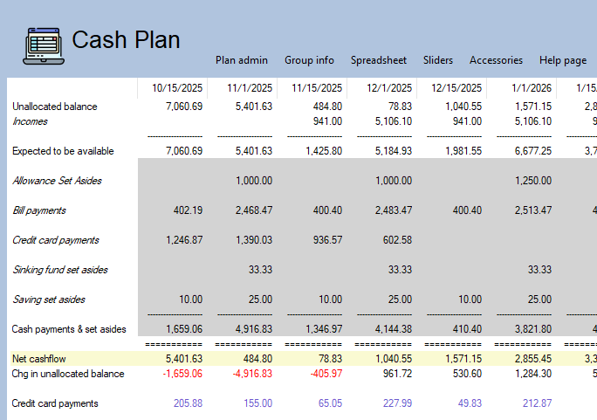Viewport: 597px width, 420px height.
Task: Open the Group info menu
Action: 309,60
